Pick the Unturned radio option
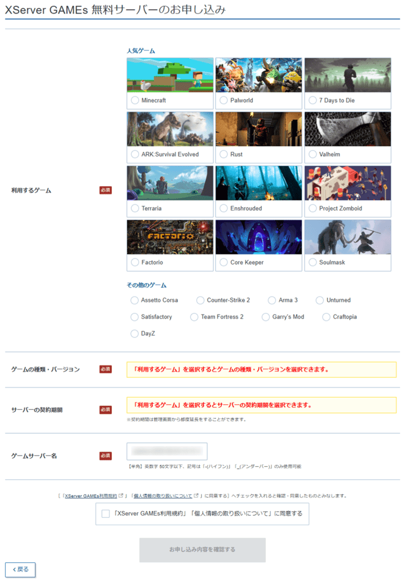Image resolution: width=405 pixels, height=584 pixels. [x=320, y=300]
